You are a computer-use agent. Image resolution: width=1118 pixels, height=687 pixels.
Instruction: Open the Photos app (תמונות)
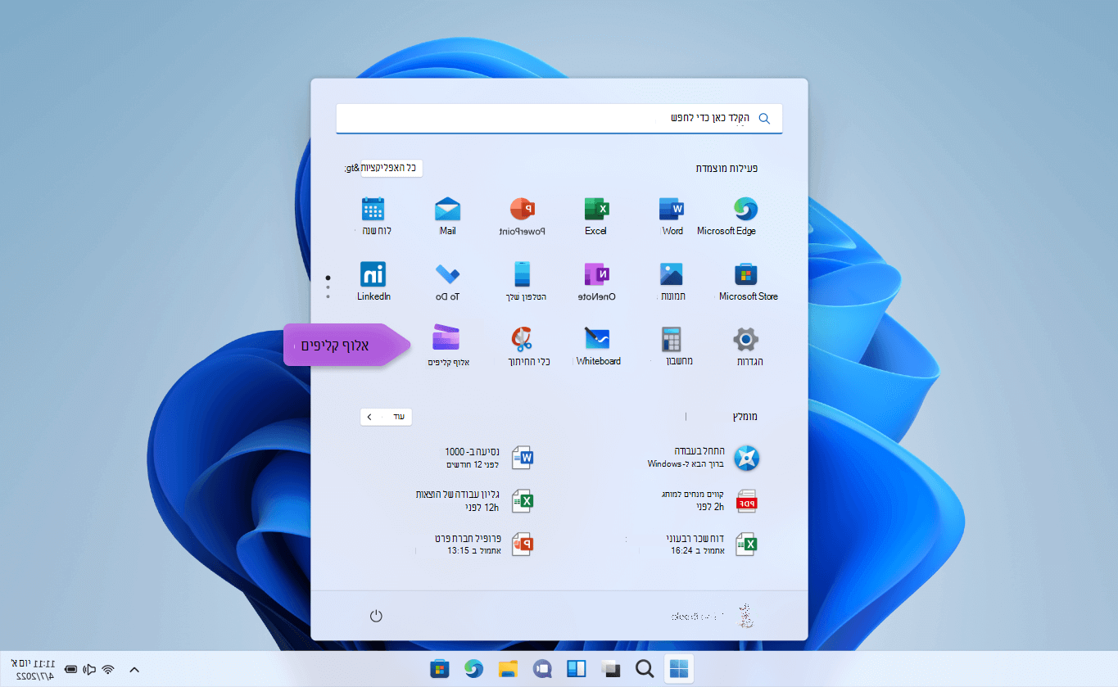click(x=672, y=274)
